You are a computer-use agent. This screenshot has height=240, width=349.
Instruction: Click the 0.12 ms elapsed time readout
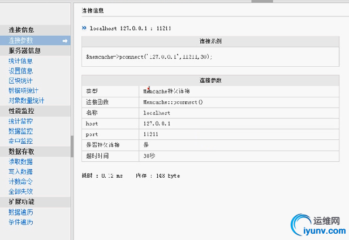pyautogui.click(x=112, y=176)
